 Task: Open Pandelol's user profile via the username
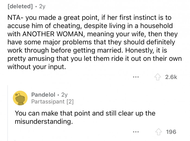point(43,95)
